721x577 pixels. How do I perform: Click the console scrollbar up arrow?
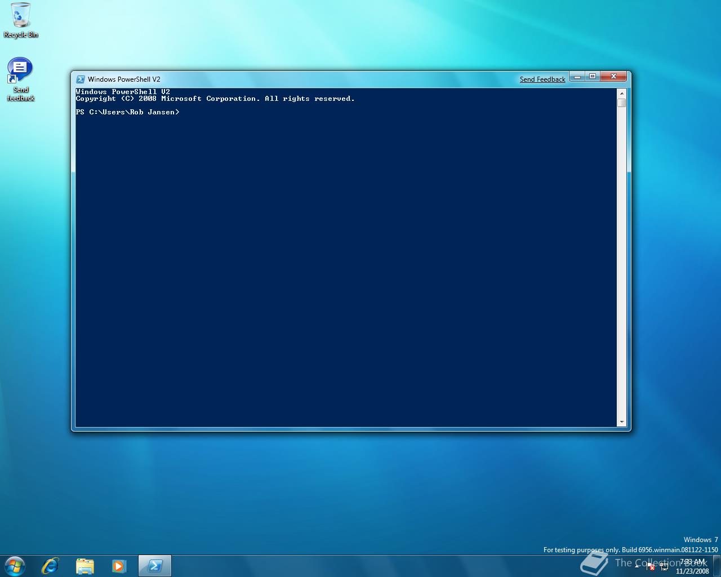622,93
